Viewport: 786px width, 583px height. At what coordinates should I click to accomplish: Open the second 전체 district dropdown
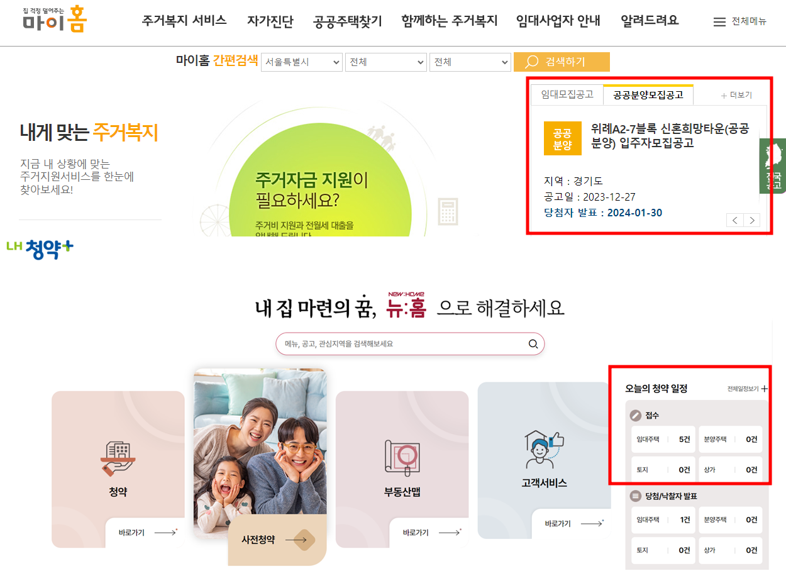pyautogui.click(x=385, y=62)
